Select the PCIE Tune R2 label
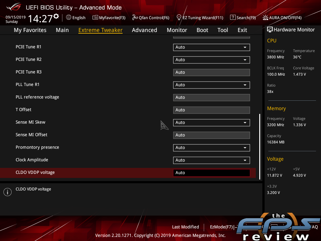This screenshot has height=241, width=321. coord(29,59)
